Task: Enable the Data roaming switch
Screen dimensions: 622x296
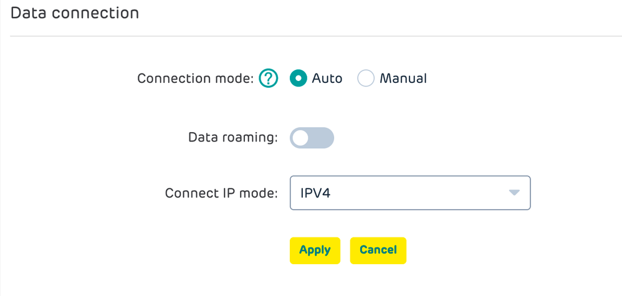Action: 312,138
